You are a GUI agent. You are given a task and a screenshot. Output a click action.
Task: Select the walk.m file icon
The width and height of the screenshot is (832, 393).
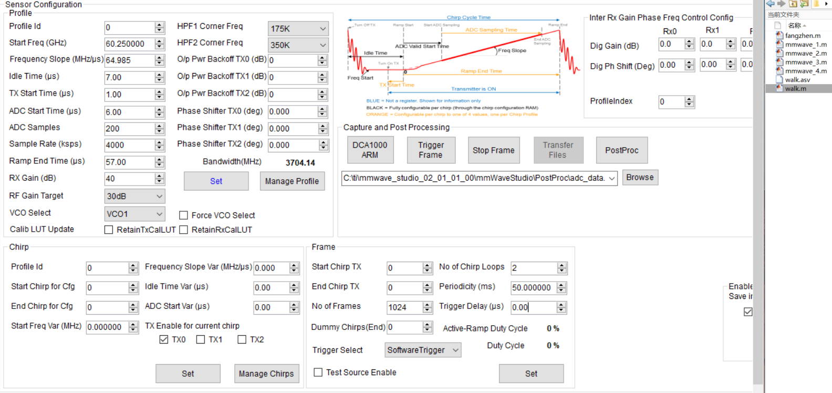[x=780, y=88]
